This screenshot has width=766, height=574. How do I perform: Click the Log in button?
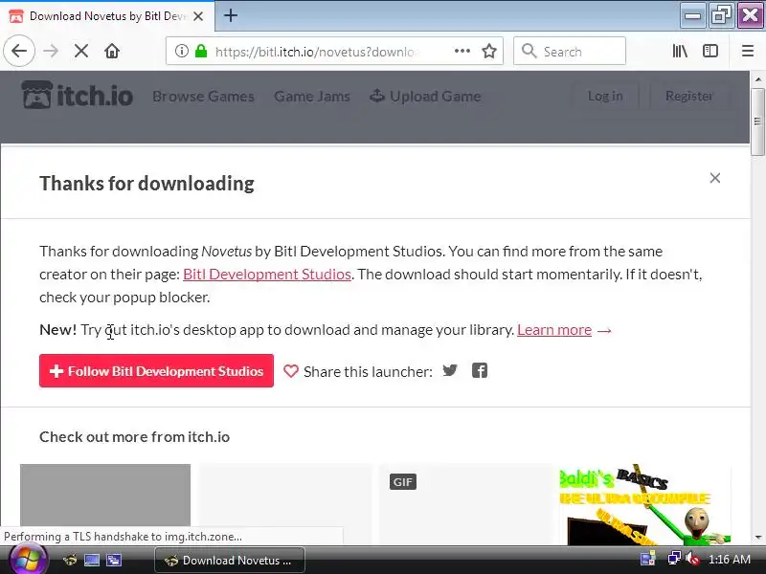(x=605, y=97)
